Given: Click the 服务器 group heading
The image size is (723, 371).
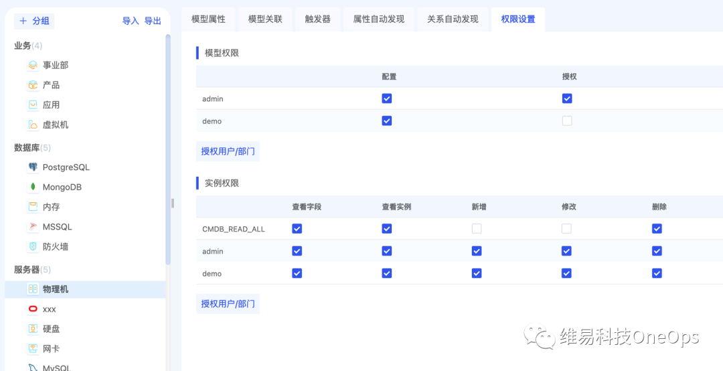Looking at the screenshot, I should coord(32,269).
